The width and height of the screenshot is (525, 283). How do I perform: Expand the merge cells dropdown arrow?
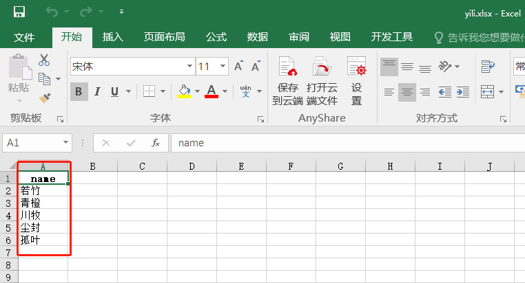[x=501, y=92]
